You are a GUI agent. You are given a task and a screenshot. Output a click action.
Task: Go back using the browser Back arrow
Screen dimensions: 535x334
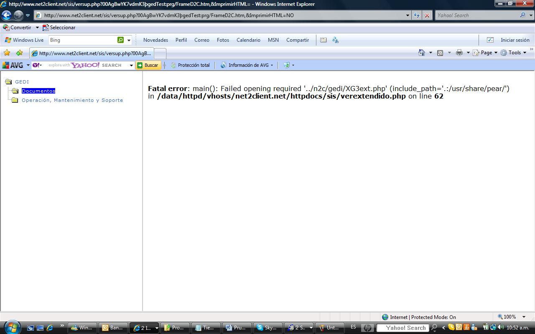[6, 15]
